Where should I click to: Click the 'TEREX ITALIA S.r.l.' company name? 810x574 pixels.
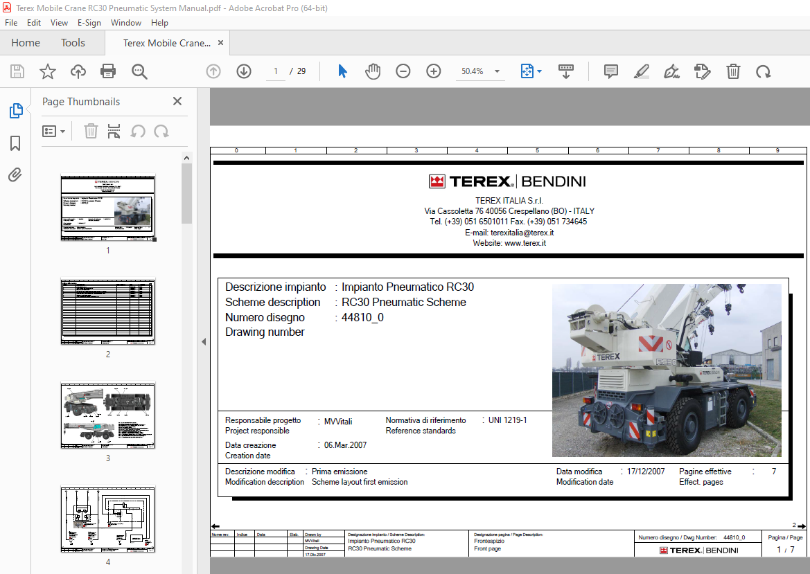click(x=509, y=200)
